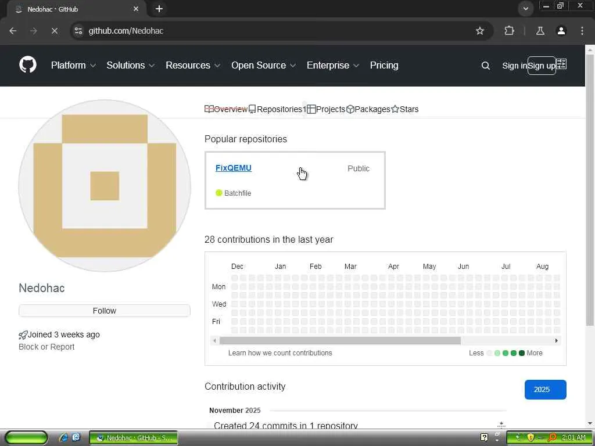Launch Internet Explorer from quick launch

coord(64,437)
